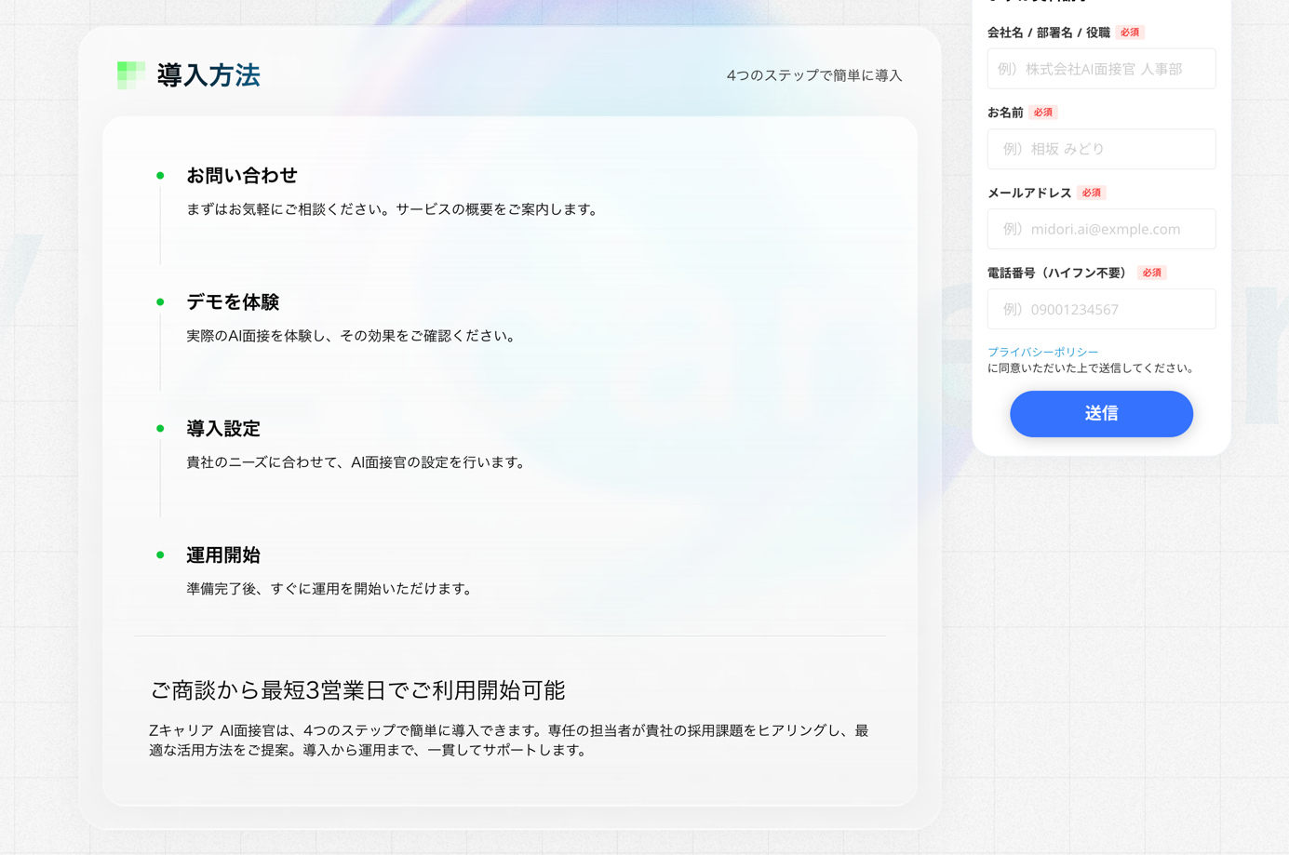1289x855 pixels.
Task: Click the 導入設定 step title
Action: (223, 429)
